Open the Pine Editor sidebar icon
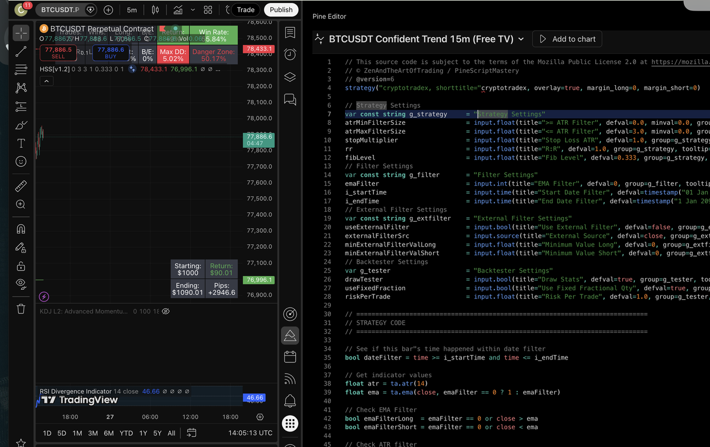Screen dimensions: 710x447 coord(290,335)
